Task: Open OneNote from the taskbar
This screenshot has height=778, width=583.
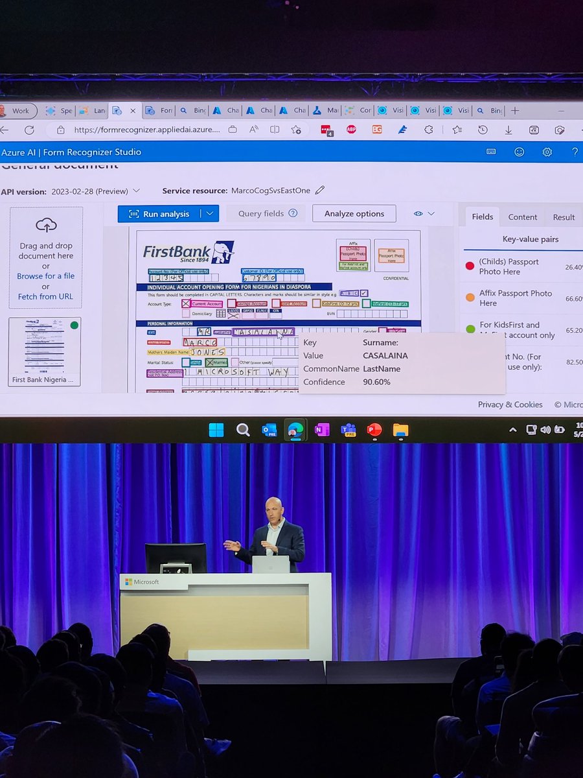Action: [x=322, y=430]
